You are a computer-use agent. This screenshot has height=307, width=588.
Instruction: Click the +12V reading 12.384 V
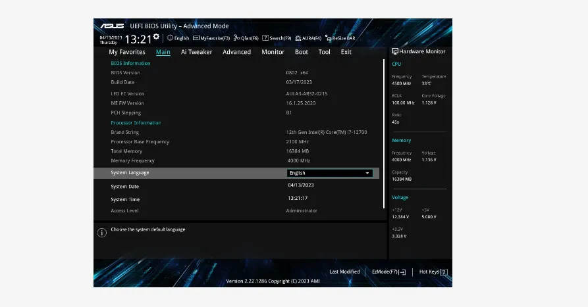click(400, 217)
